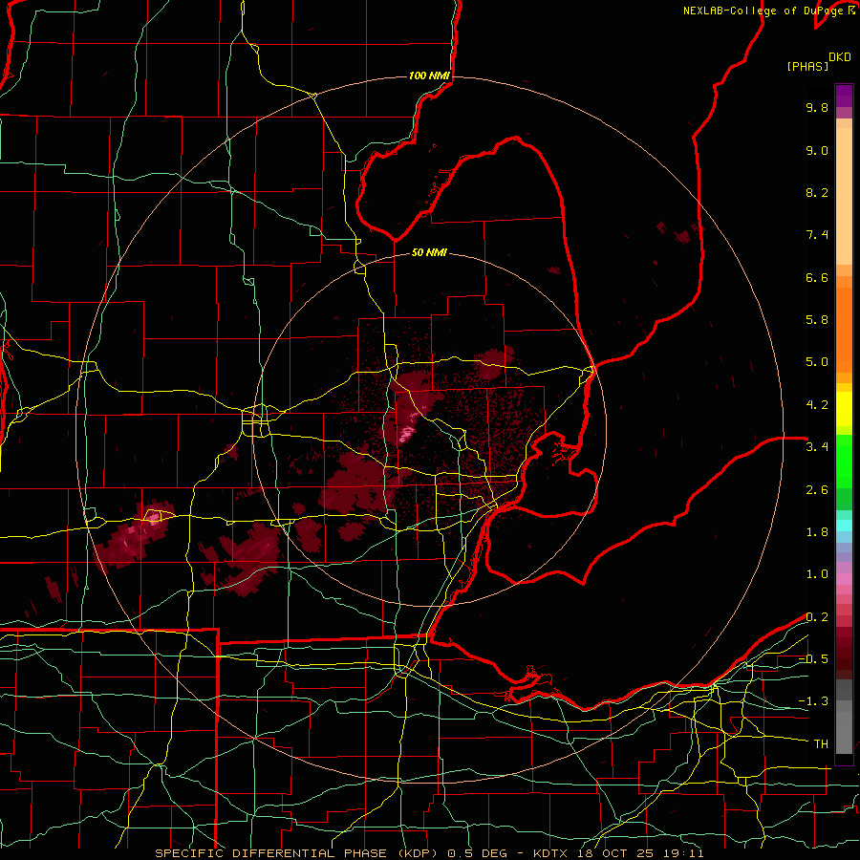The image size is (860, 860).
Task: Select the 1.0 scale value
Action: pos(817,574)
